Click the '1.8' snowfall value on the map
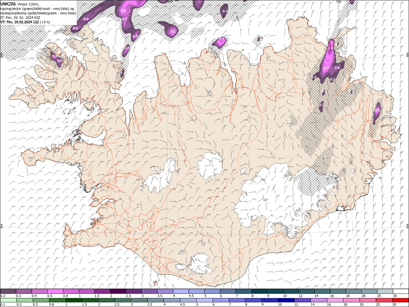 click(x=331, y=48)
